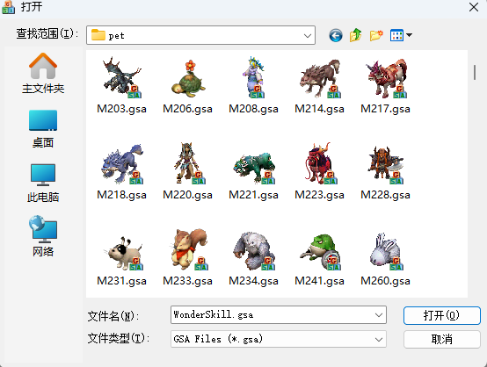487x367 pixels.
Task: Open This PC (此电脑) shortcut
Action: pos(43,183)
